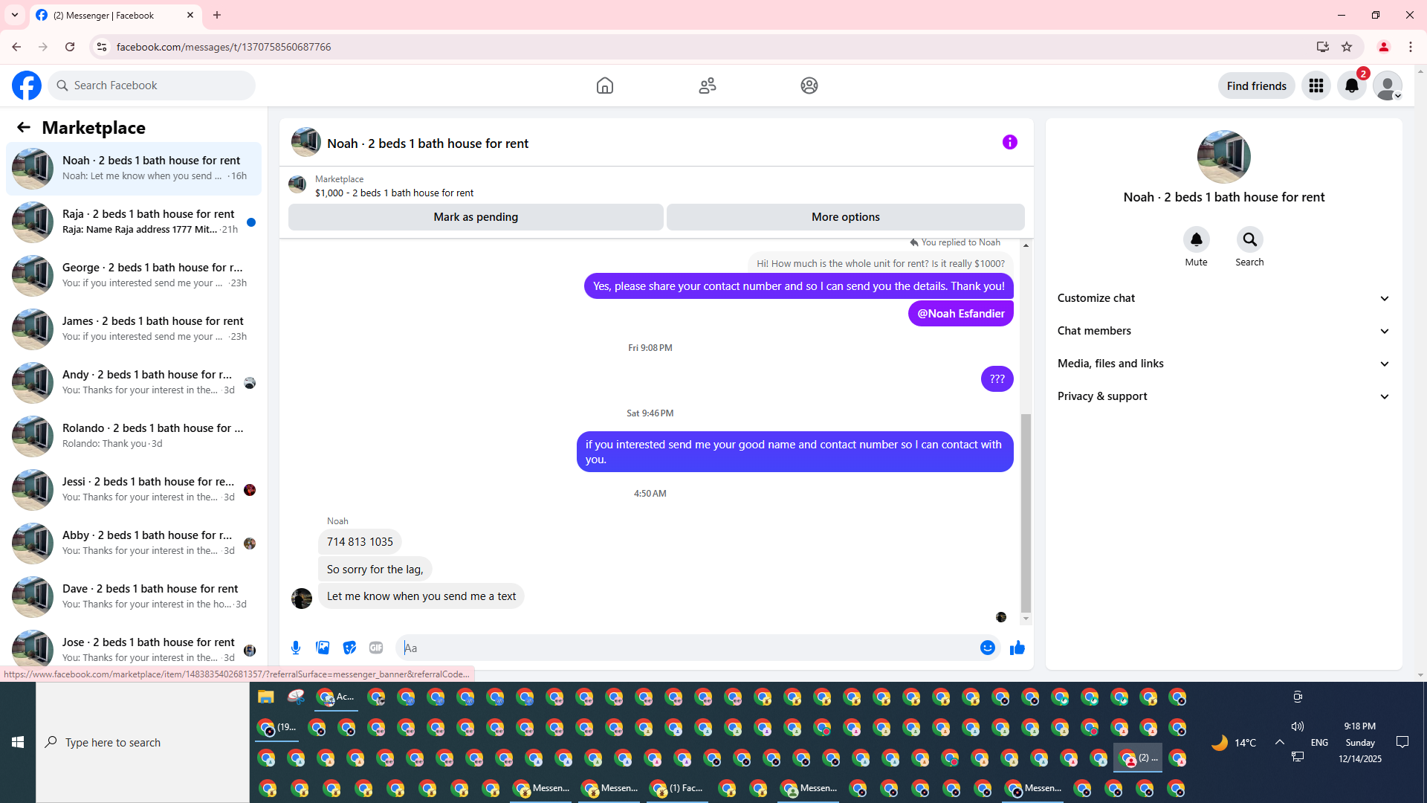The height and width of the screenshot is (803, 1427).
Task: Mute this conversation with bell toggle
Action: pyautogui.click(x=1196, y=240)
